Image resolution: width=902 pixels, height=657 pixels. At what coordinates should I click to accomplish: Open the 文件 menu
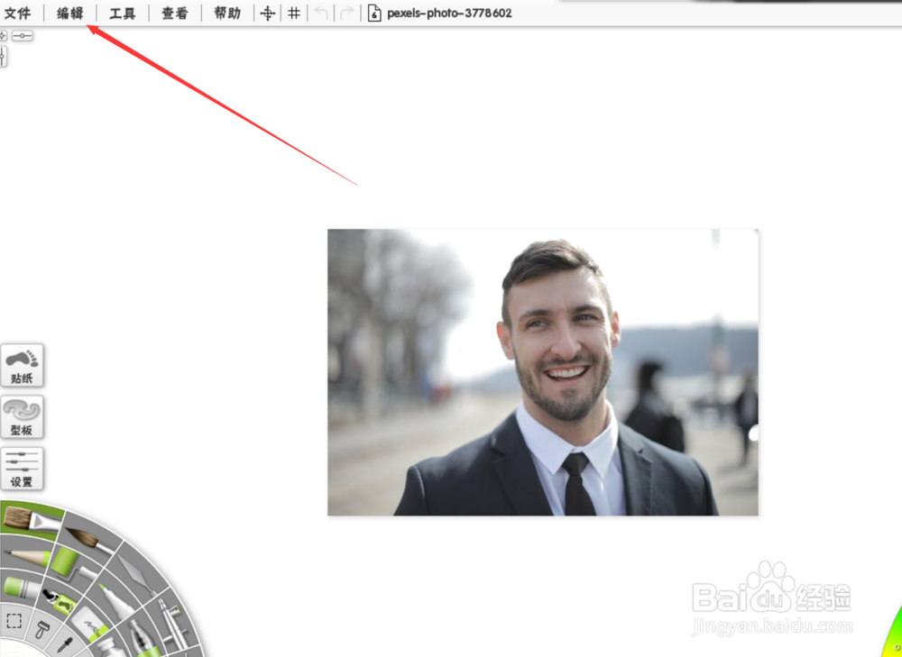tap(17, 13)
